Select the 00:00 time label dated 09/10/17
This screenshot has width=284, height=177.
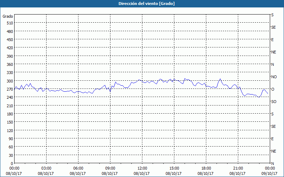tap(270, 169)
